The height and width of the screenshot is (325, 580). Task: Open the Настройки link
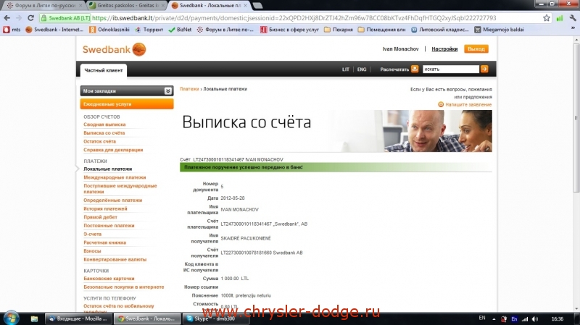[444, 49]
